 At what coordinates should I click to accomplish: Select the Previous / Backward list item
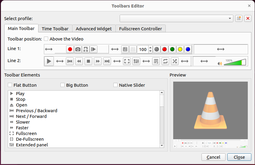[x=84, y=111]
